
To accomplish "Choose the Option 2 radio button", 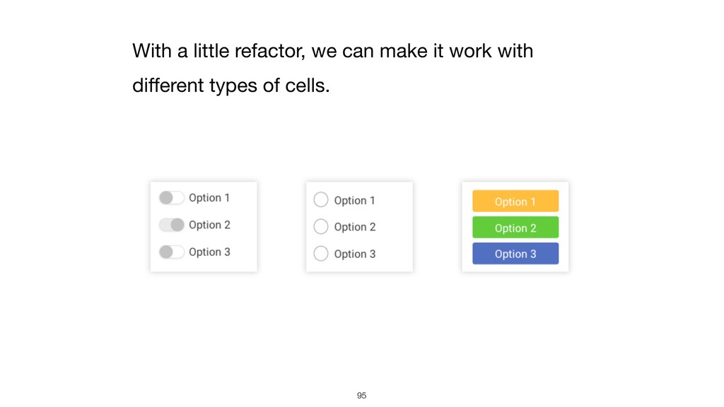I will (x=321, y=227).
